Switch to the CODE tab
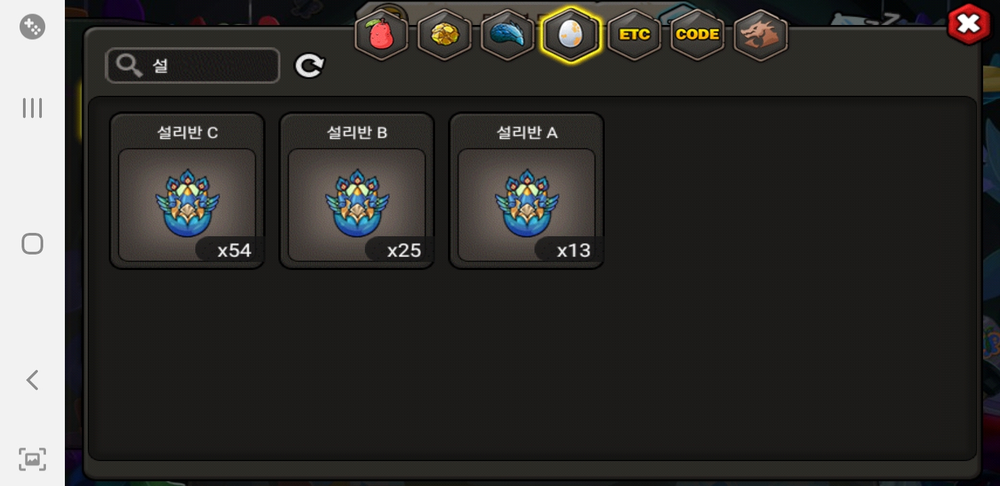This screenshot has width=1000, height=486. pyautogui.click(x=697, y=34)
